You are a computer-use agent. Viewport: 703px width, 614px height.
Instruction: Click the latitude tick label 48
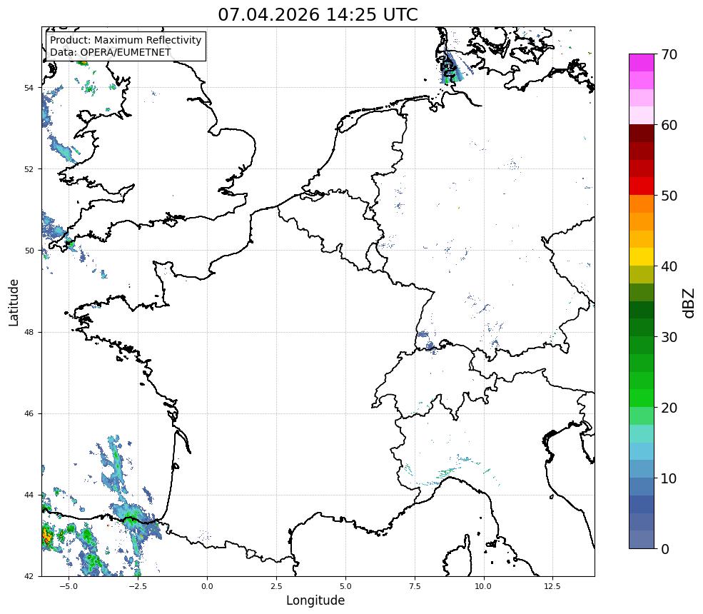tap(29, 332)
